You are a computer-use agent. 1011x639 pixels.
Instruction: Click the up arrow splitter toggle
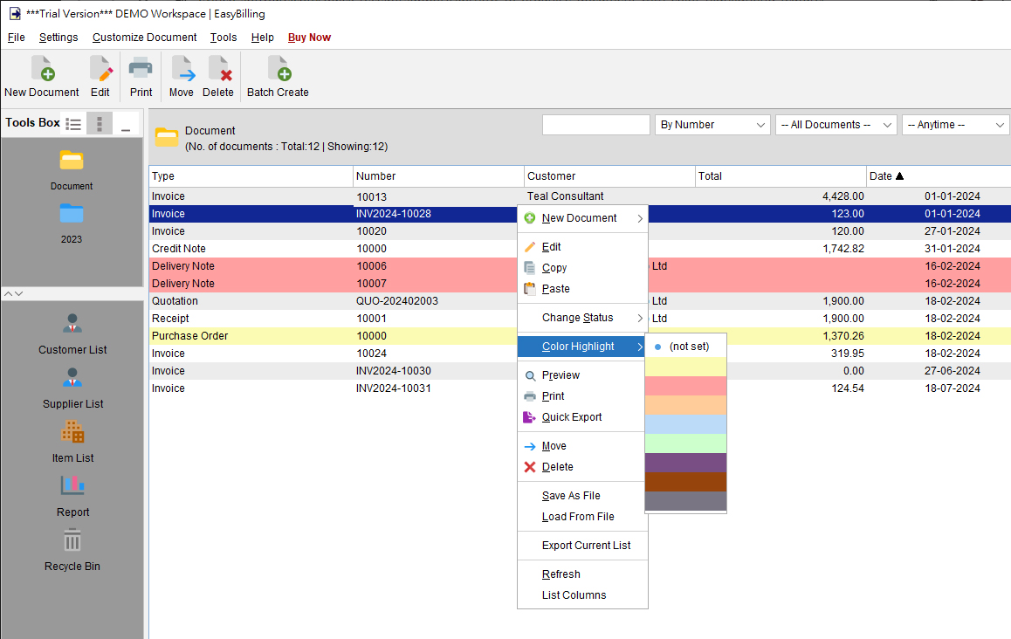[9, 294]
